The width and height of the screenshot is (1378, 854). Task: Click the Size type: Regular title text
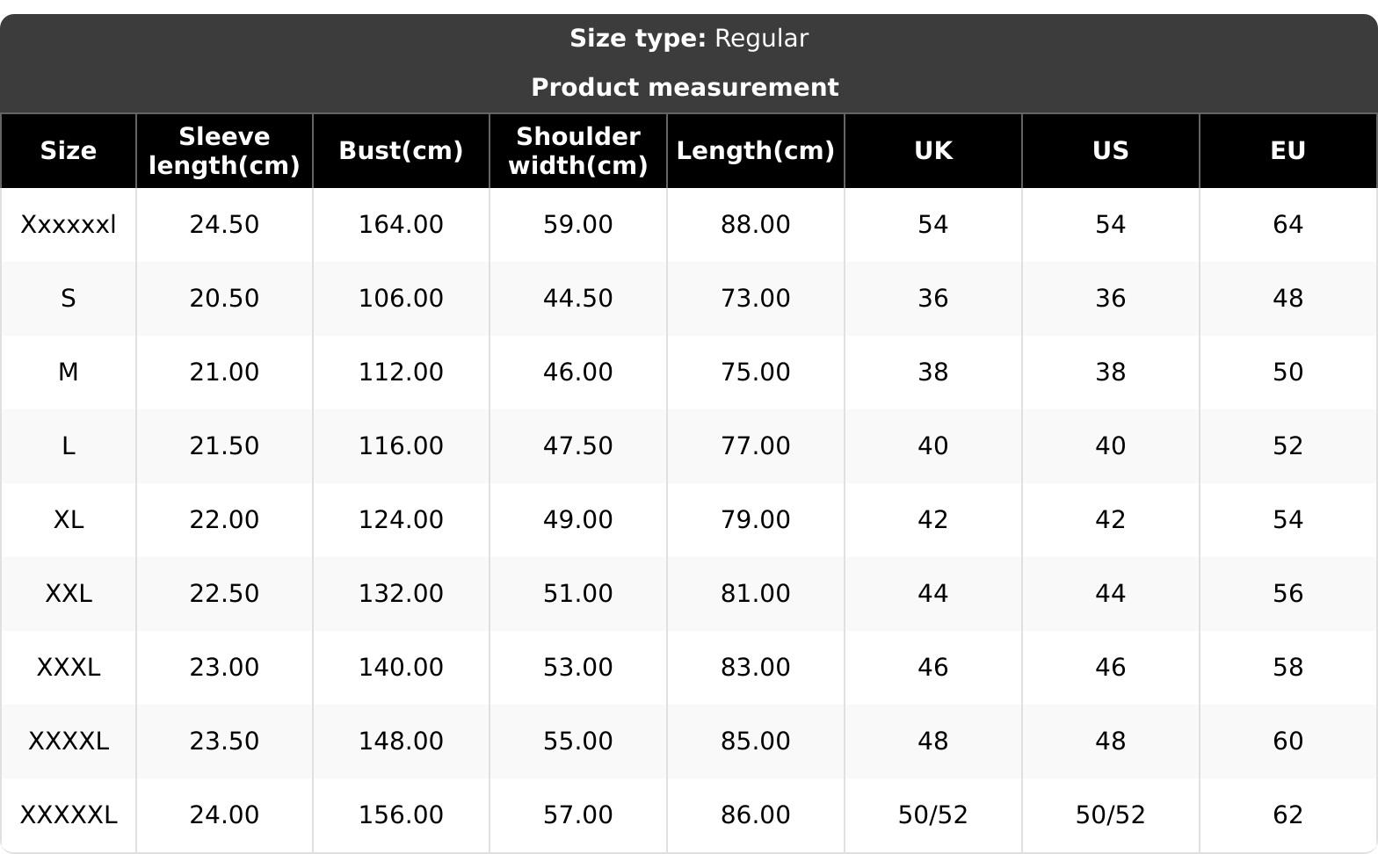689,39
